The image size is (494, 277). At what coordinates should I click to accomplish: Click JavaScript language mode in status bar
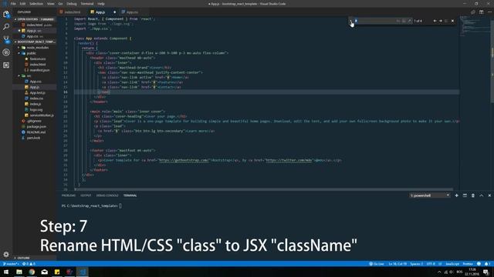(x=452, y=264)
